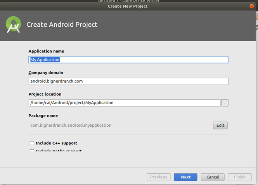Click the Create New Project title bar text
Viewport: 258px width, 185px height.
(128, 6)
